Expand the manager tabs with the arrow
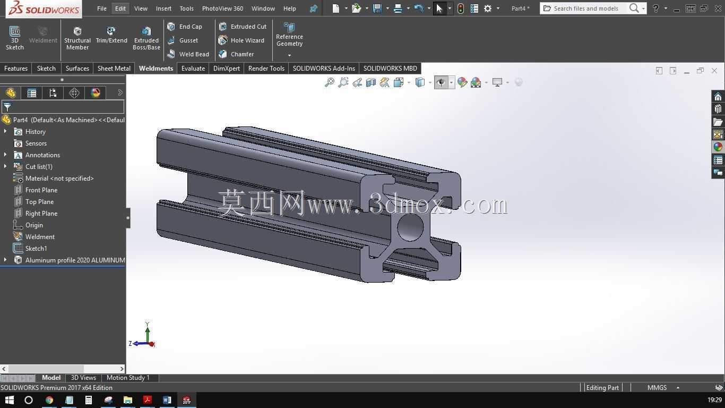 (120, 93)
